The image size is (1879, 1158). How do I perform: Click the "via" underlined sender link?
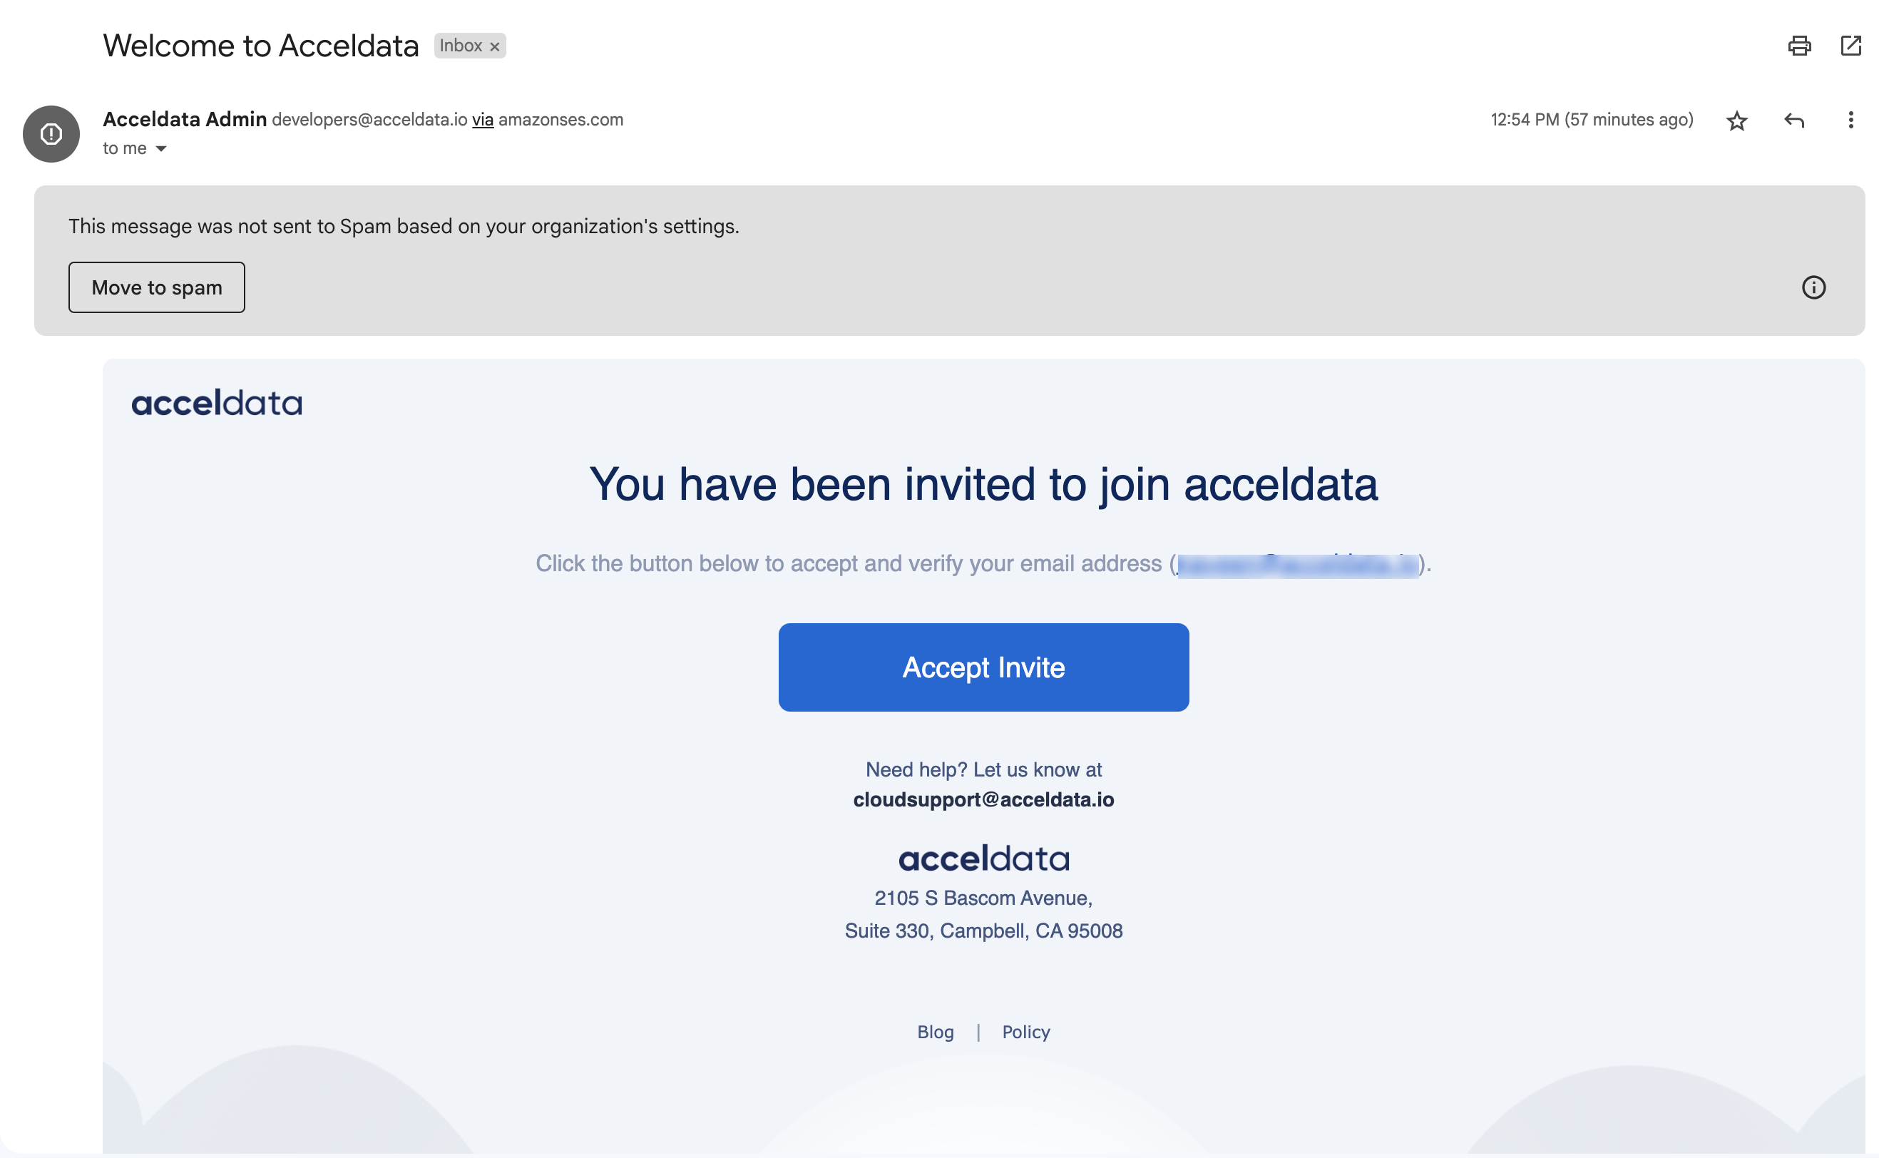tap(482, 121)
